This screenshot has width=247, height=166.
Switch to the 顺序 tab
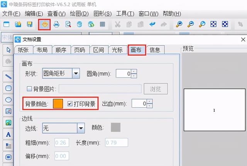[61, 50]
